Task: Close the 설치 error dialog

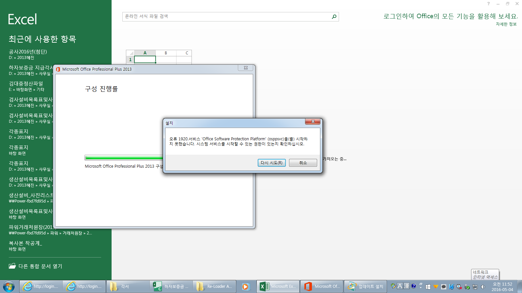Action: [313, 121]
